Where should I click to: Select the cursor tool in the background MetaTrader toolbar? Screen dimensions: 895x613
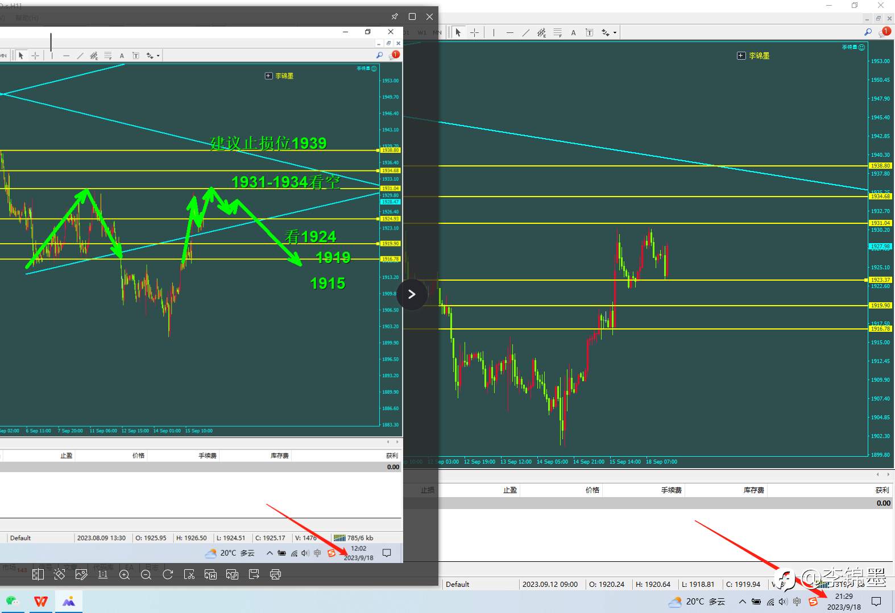coord(458,32)
